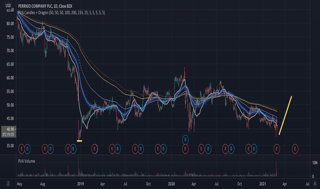Image resolution: width=320 pixels, height=189 pixels.
Task: Open the D dividend marker before Oct 2019
Action: pyautogui.click(x=141, y=149)
